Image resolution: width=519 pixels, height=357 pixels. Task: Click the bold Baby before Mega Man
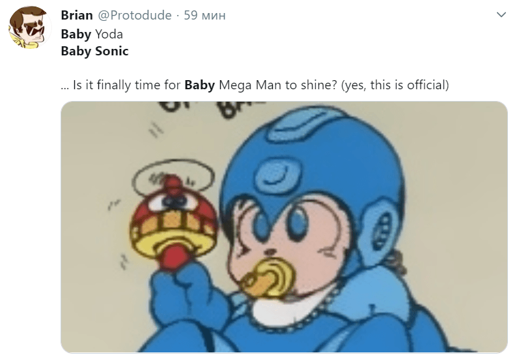tap(199, 85)
